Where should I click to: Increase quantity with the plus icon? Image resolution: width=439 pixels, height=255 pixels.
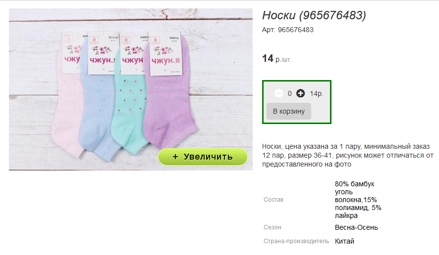pyautogui.click(x=300, y=93)
